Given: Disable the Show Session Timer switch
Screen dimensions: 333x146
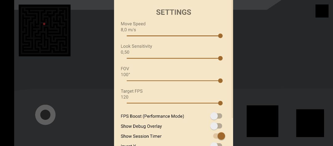Looking at the screenshot, I should [x=219, y=136].
